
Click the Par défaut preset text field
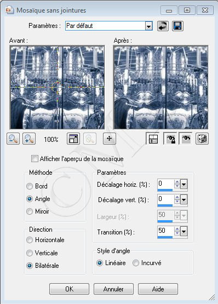coord(105,26)
